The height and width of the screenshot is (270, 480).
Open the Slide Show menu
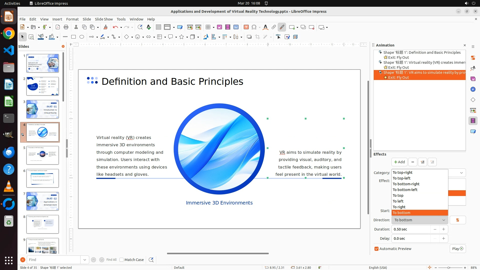(103, 19)
